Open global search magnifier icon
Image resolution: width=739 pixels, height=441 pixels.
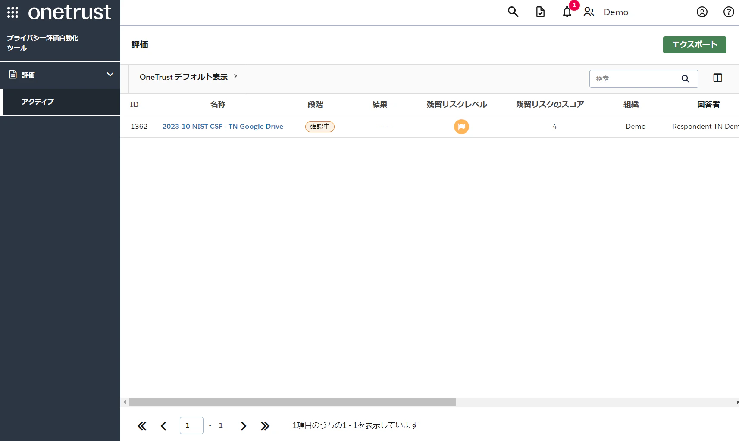pos(513,12)
